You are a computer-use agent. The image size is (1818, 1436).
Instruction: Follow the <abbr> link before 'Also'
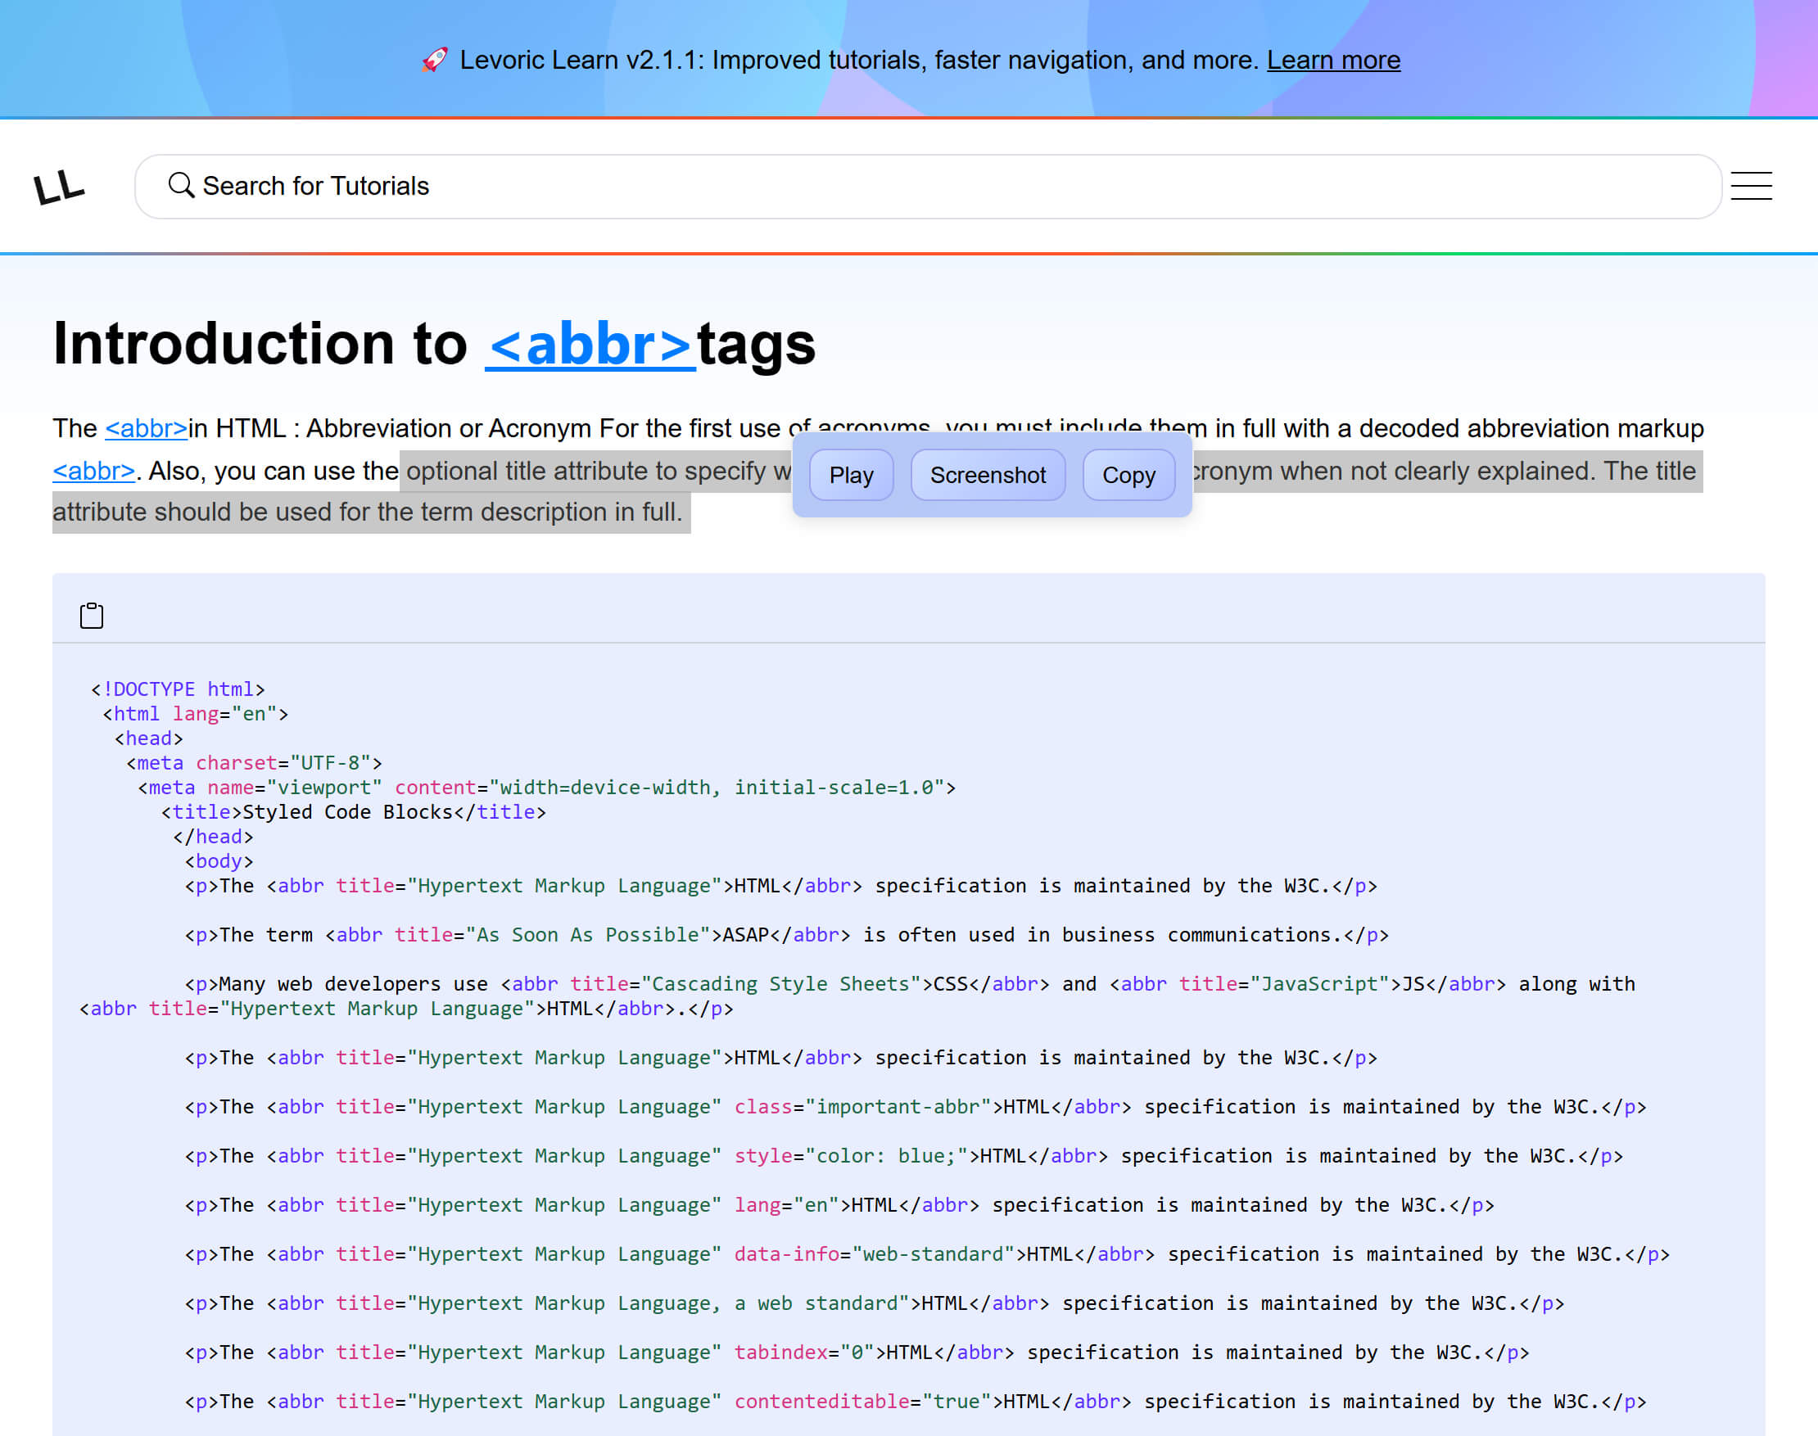94,471
